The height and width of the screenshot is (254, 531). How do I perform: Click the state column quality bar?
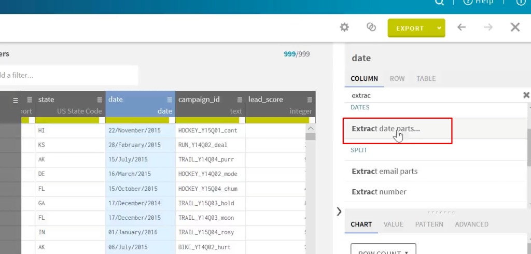67,120
